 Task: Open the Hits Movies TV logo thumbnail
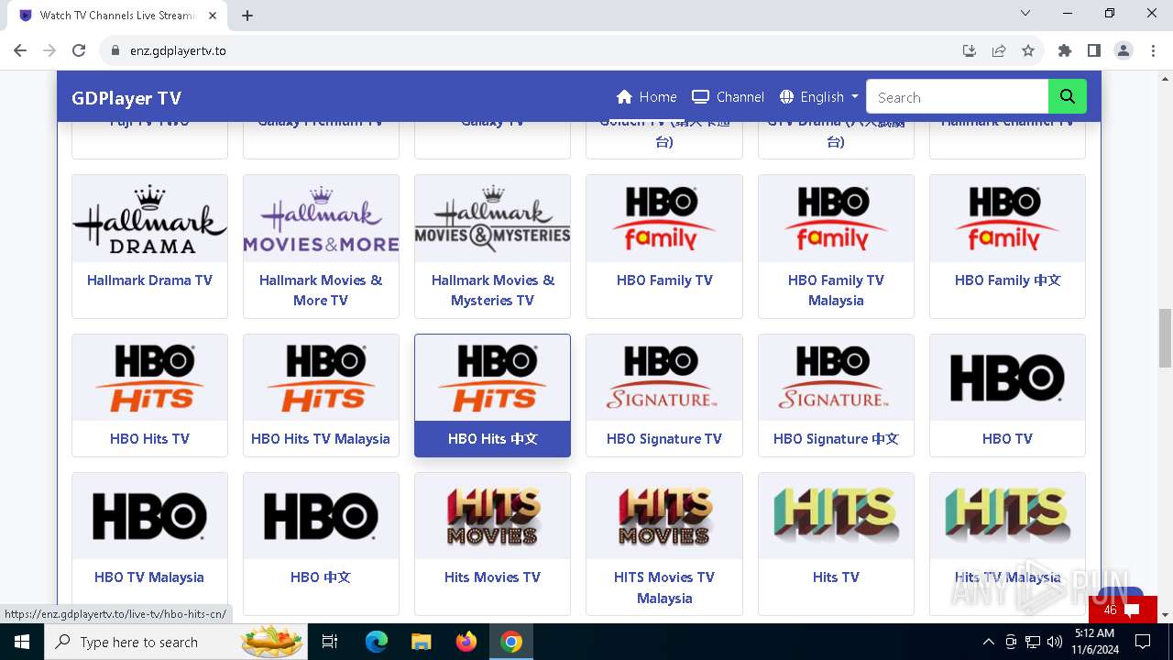coord(492,516)
